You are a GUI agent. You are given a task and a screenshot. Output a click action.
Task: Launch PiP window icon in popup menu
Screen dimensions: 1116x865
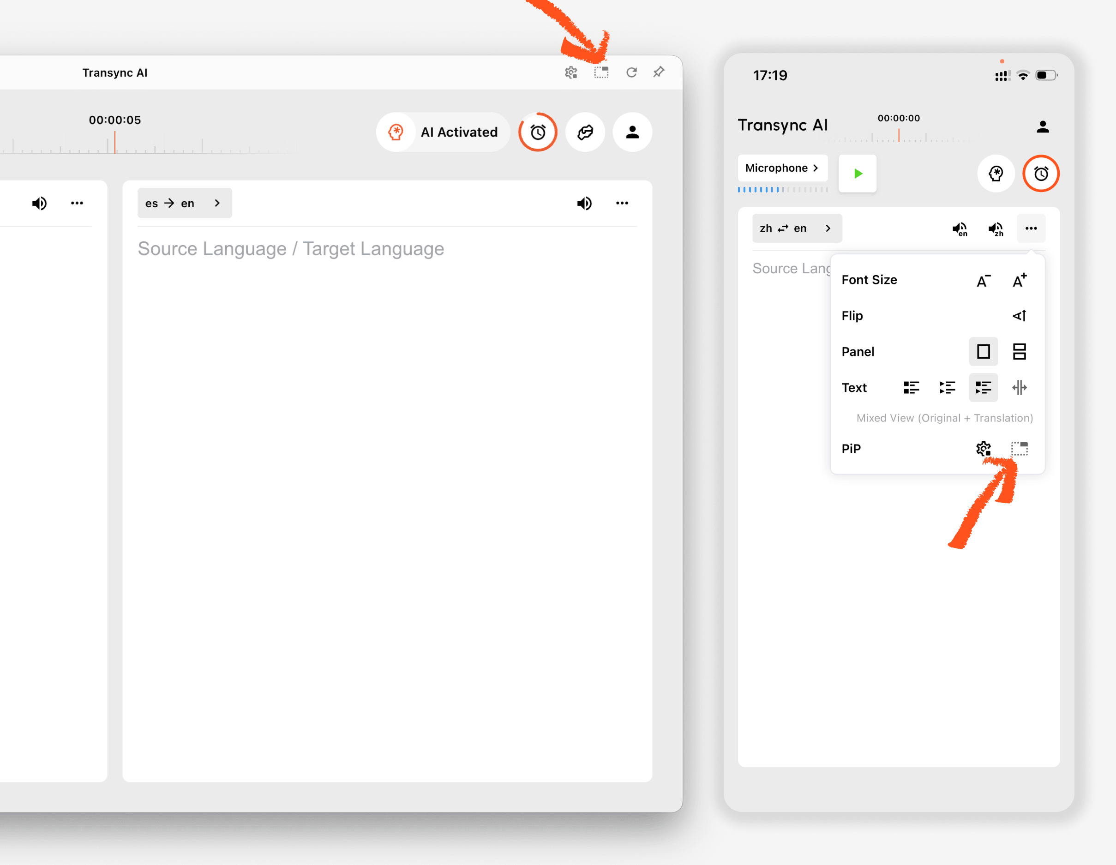pyautogui.click(x=1020, y=449)
